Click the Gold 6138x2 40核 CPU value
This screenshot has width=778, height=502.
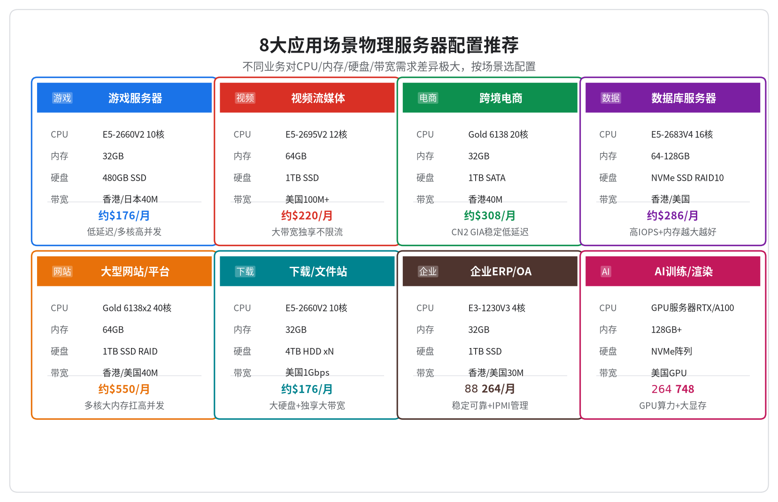tap(137, 308)
